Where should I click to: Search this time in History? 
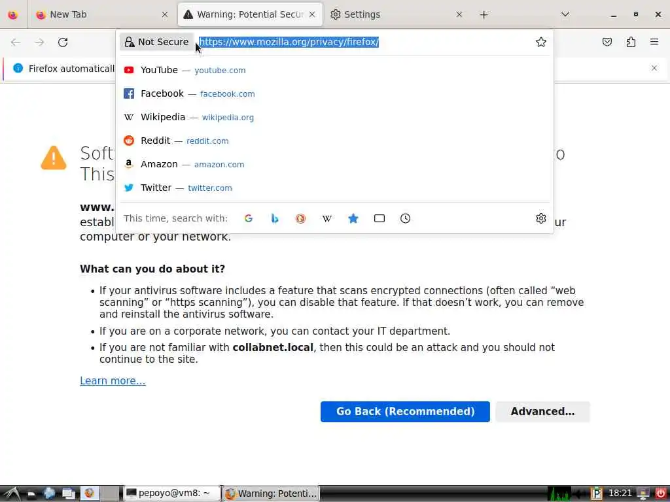(x=405, y=218)
